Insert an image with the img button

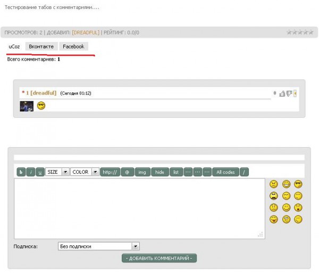[x=142, y=172]
